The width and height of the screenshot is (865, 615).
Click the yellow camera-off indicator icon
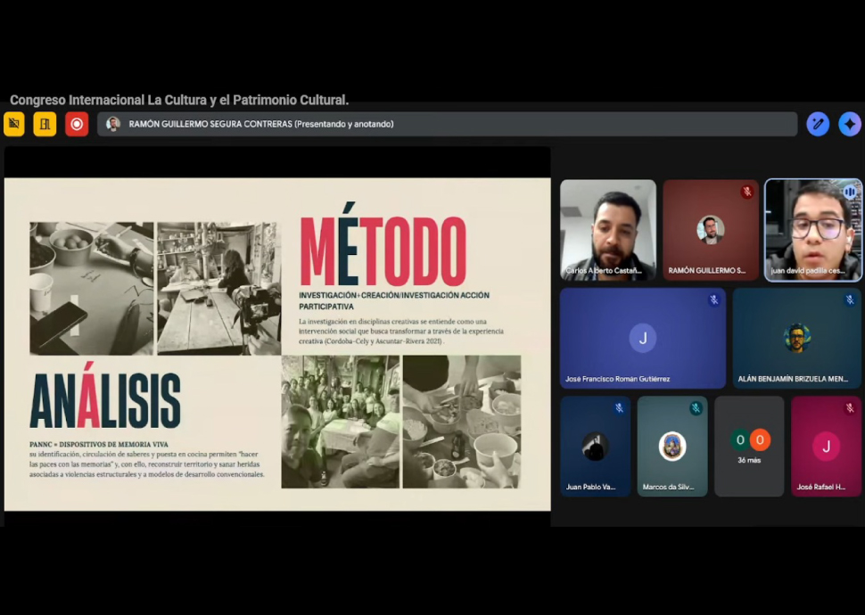pyautogui.click(x=14, y=124)
